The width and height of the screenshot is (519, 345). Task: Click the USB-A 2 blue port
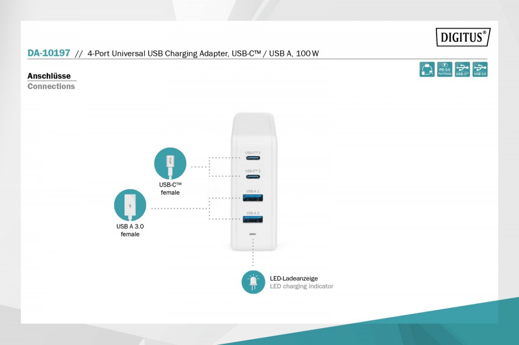[253, 219]
